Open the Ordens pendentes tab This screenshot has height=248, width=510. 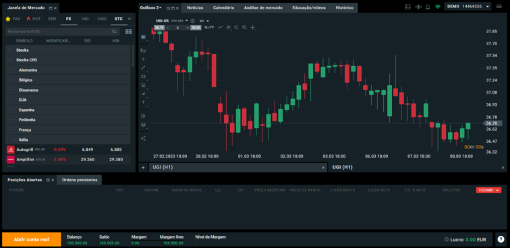point(80,180)
